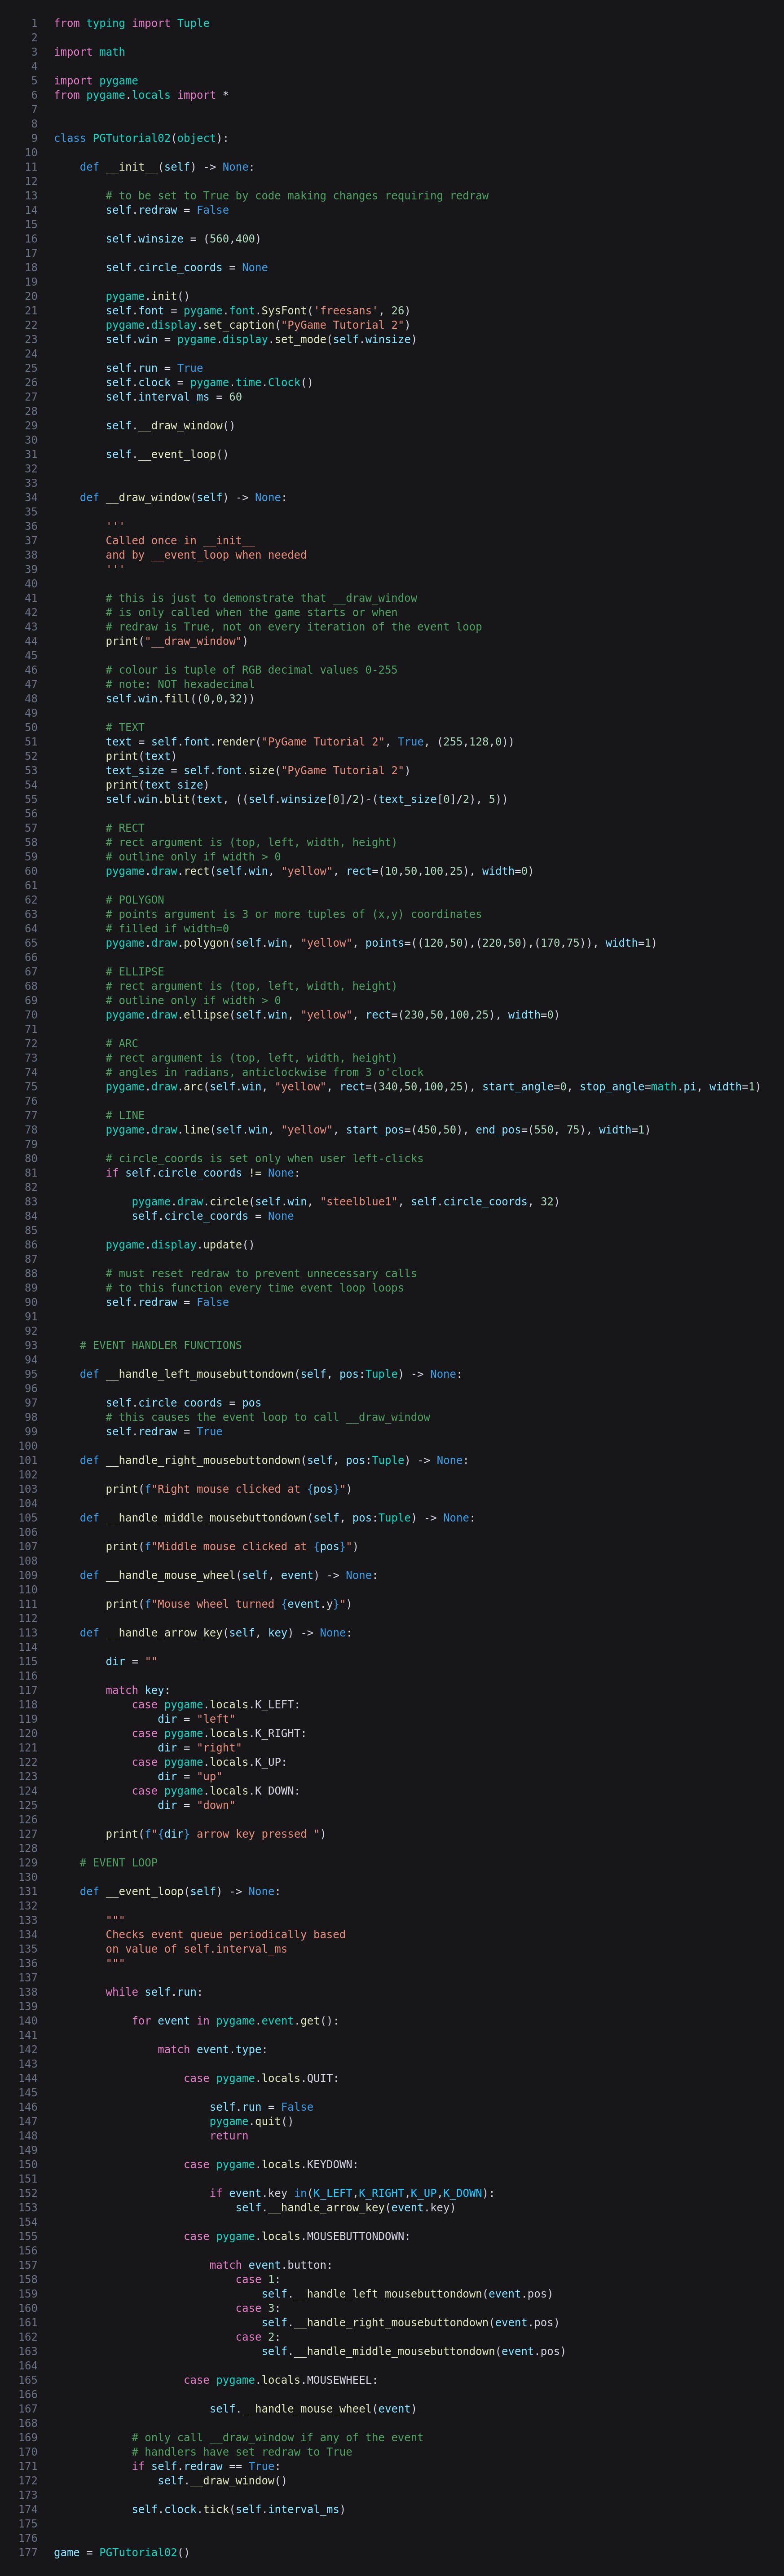Click "from pygame.locals import *" line
The height and width of the screenshot is (2576, 784).
click(x=141, y=95)
